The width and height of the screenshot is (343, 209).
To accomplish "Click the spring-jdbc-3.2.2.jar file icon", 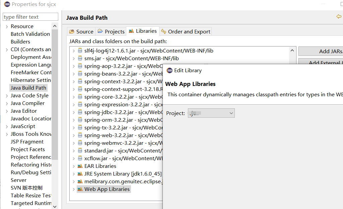I will (80, 112).
